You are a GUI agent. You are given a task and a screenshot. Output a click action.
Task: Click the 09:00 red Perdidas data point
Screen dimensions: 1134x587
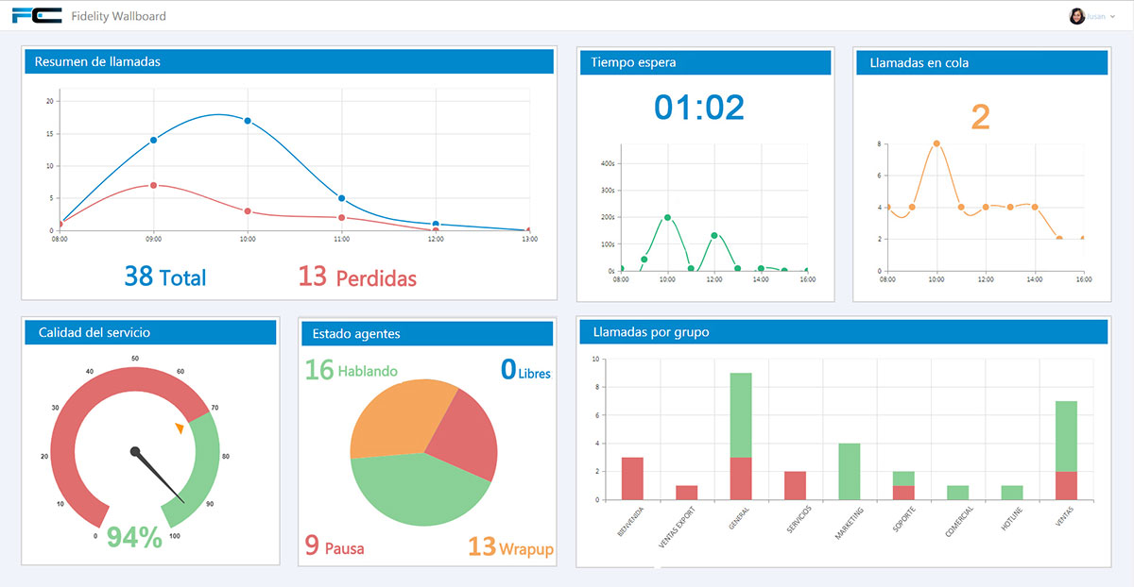pos(153,185)
